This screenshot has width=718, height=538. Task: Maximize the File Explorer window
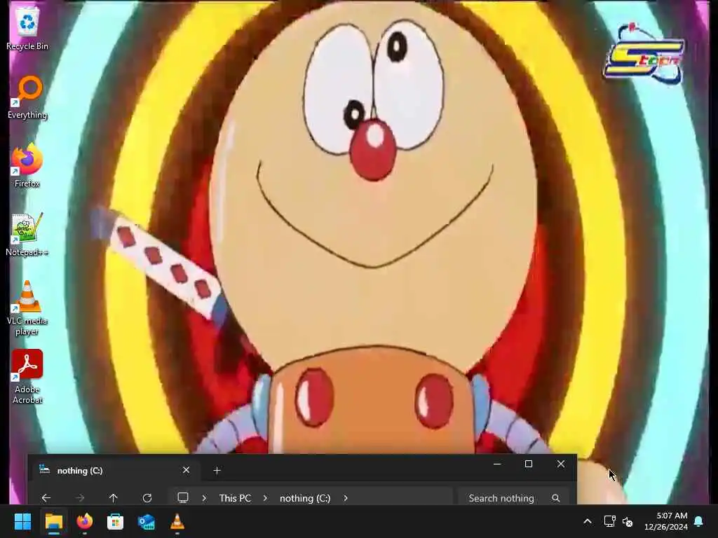[529, 464]
